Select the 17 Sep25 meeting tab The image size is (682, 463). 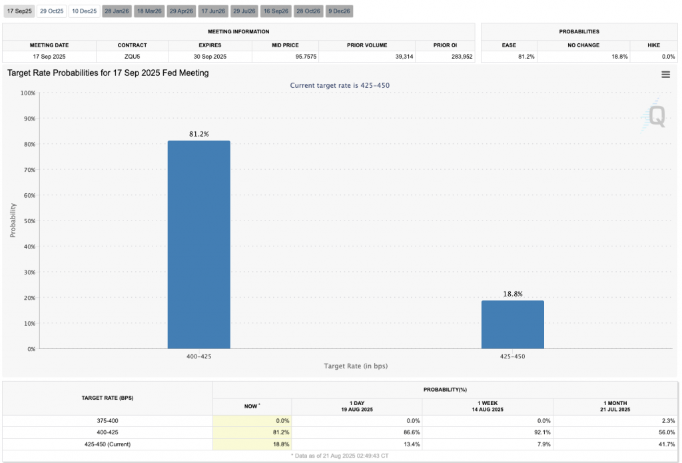click(19, 11)
